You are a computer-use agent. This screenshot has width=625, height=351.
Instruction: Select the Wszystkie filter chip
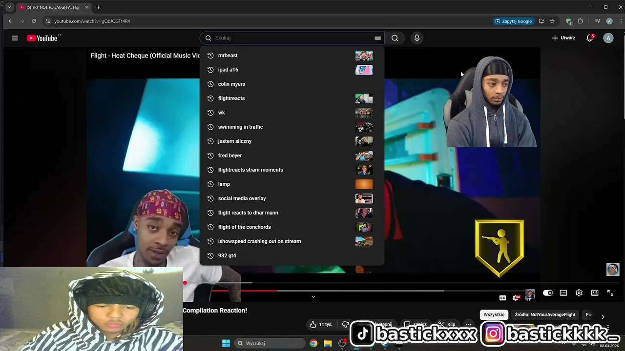click(x=494, y=315)
